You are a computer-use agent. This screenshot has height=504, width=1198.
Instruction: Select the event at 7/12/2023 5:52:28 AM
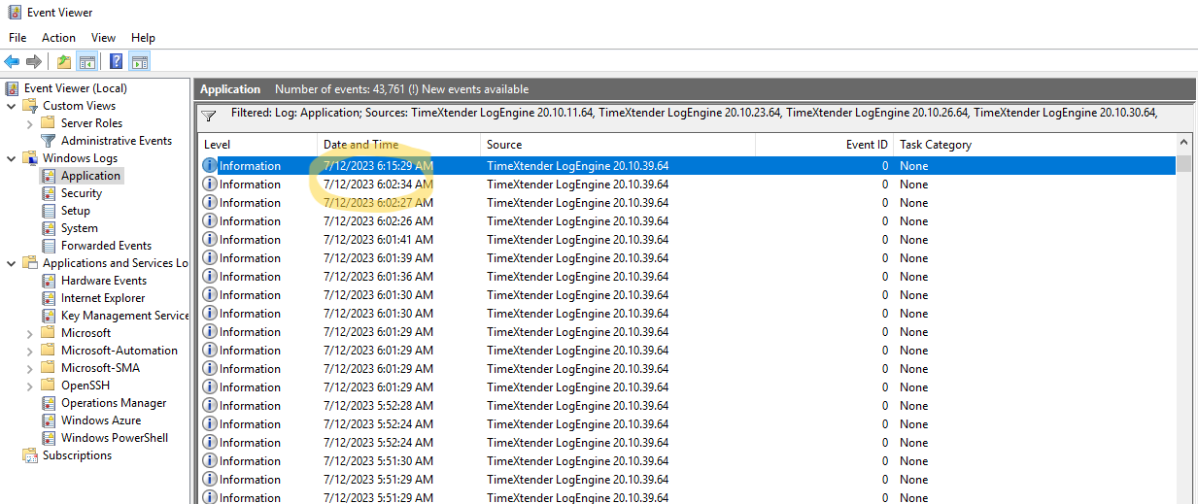click(x=687, y=406)
